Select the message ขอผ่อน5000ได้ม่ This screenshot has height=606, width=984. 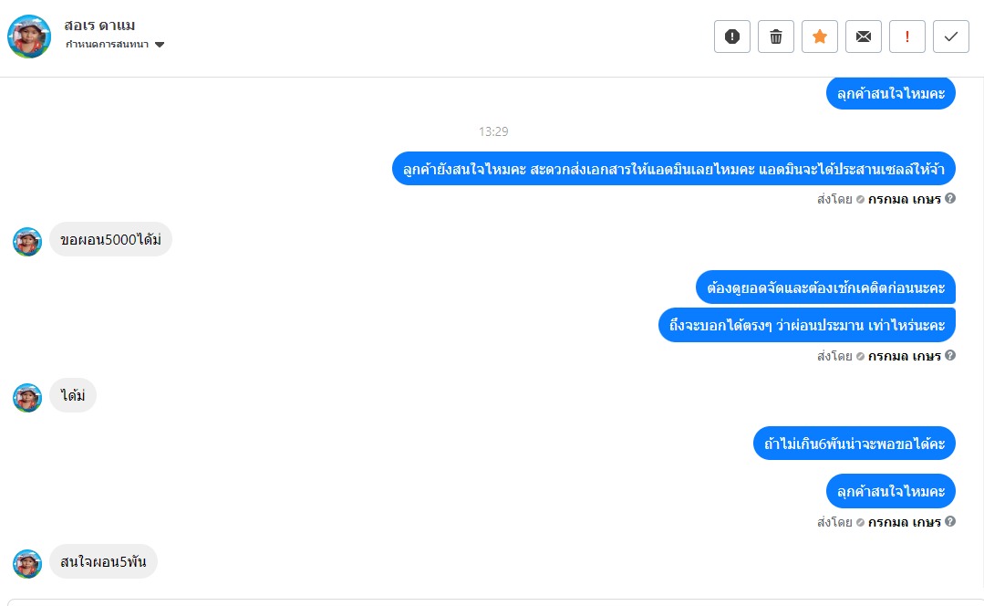(110, 240)
